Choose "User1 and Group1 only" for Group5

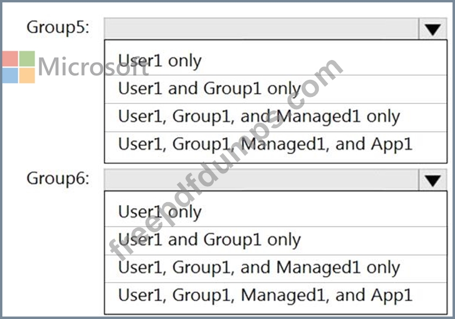[209, 89]
